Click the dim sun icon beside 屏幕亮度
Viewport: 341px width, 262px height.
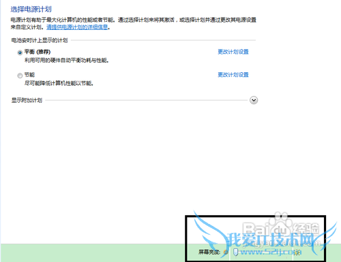tap(226, 252)
